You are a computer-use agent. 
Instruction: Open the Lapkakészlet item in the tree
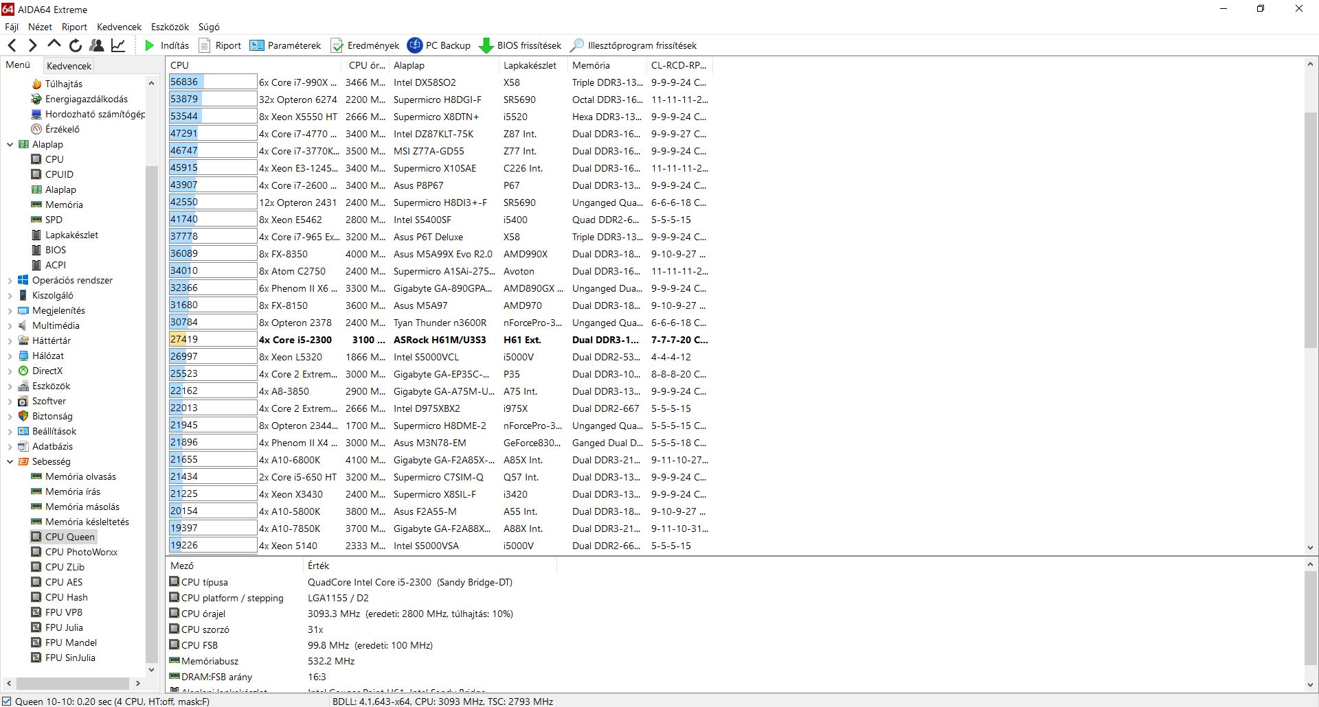(65, 235)
